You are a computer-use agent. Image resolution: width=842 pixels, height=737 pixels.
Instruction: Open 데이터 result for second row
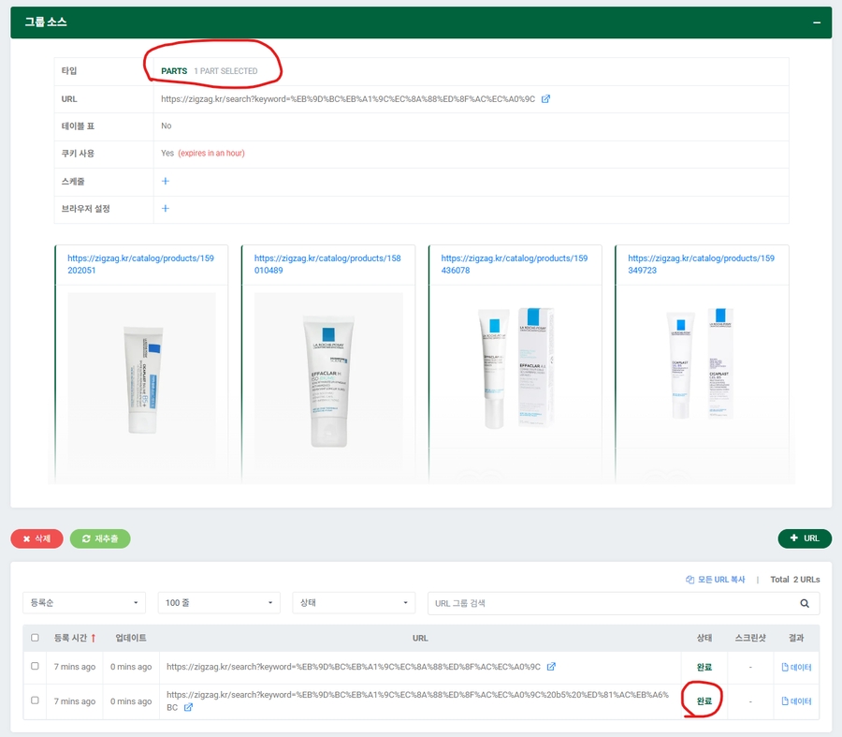796,700
